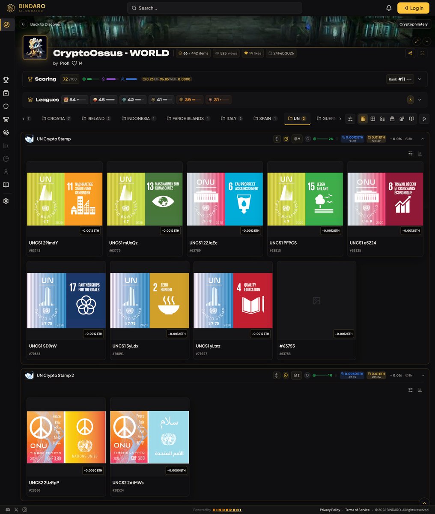Open the shopping bag icon in sidebar
Image resolution: width=435 pixels, height=514 pixels.
tap(6, 93)
